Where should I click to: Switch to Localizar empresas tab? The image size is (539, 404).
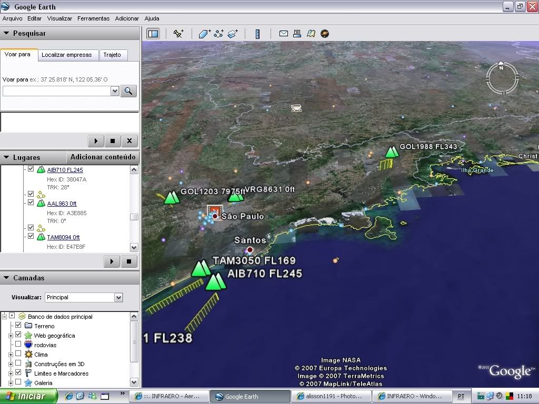click(x=67, y=55)
